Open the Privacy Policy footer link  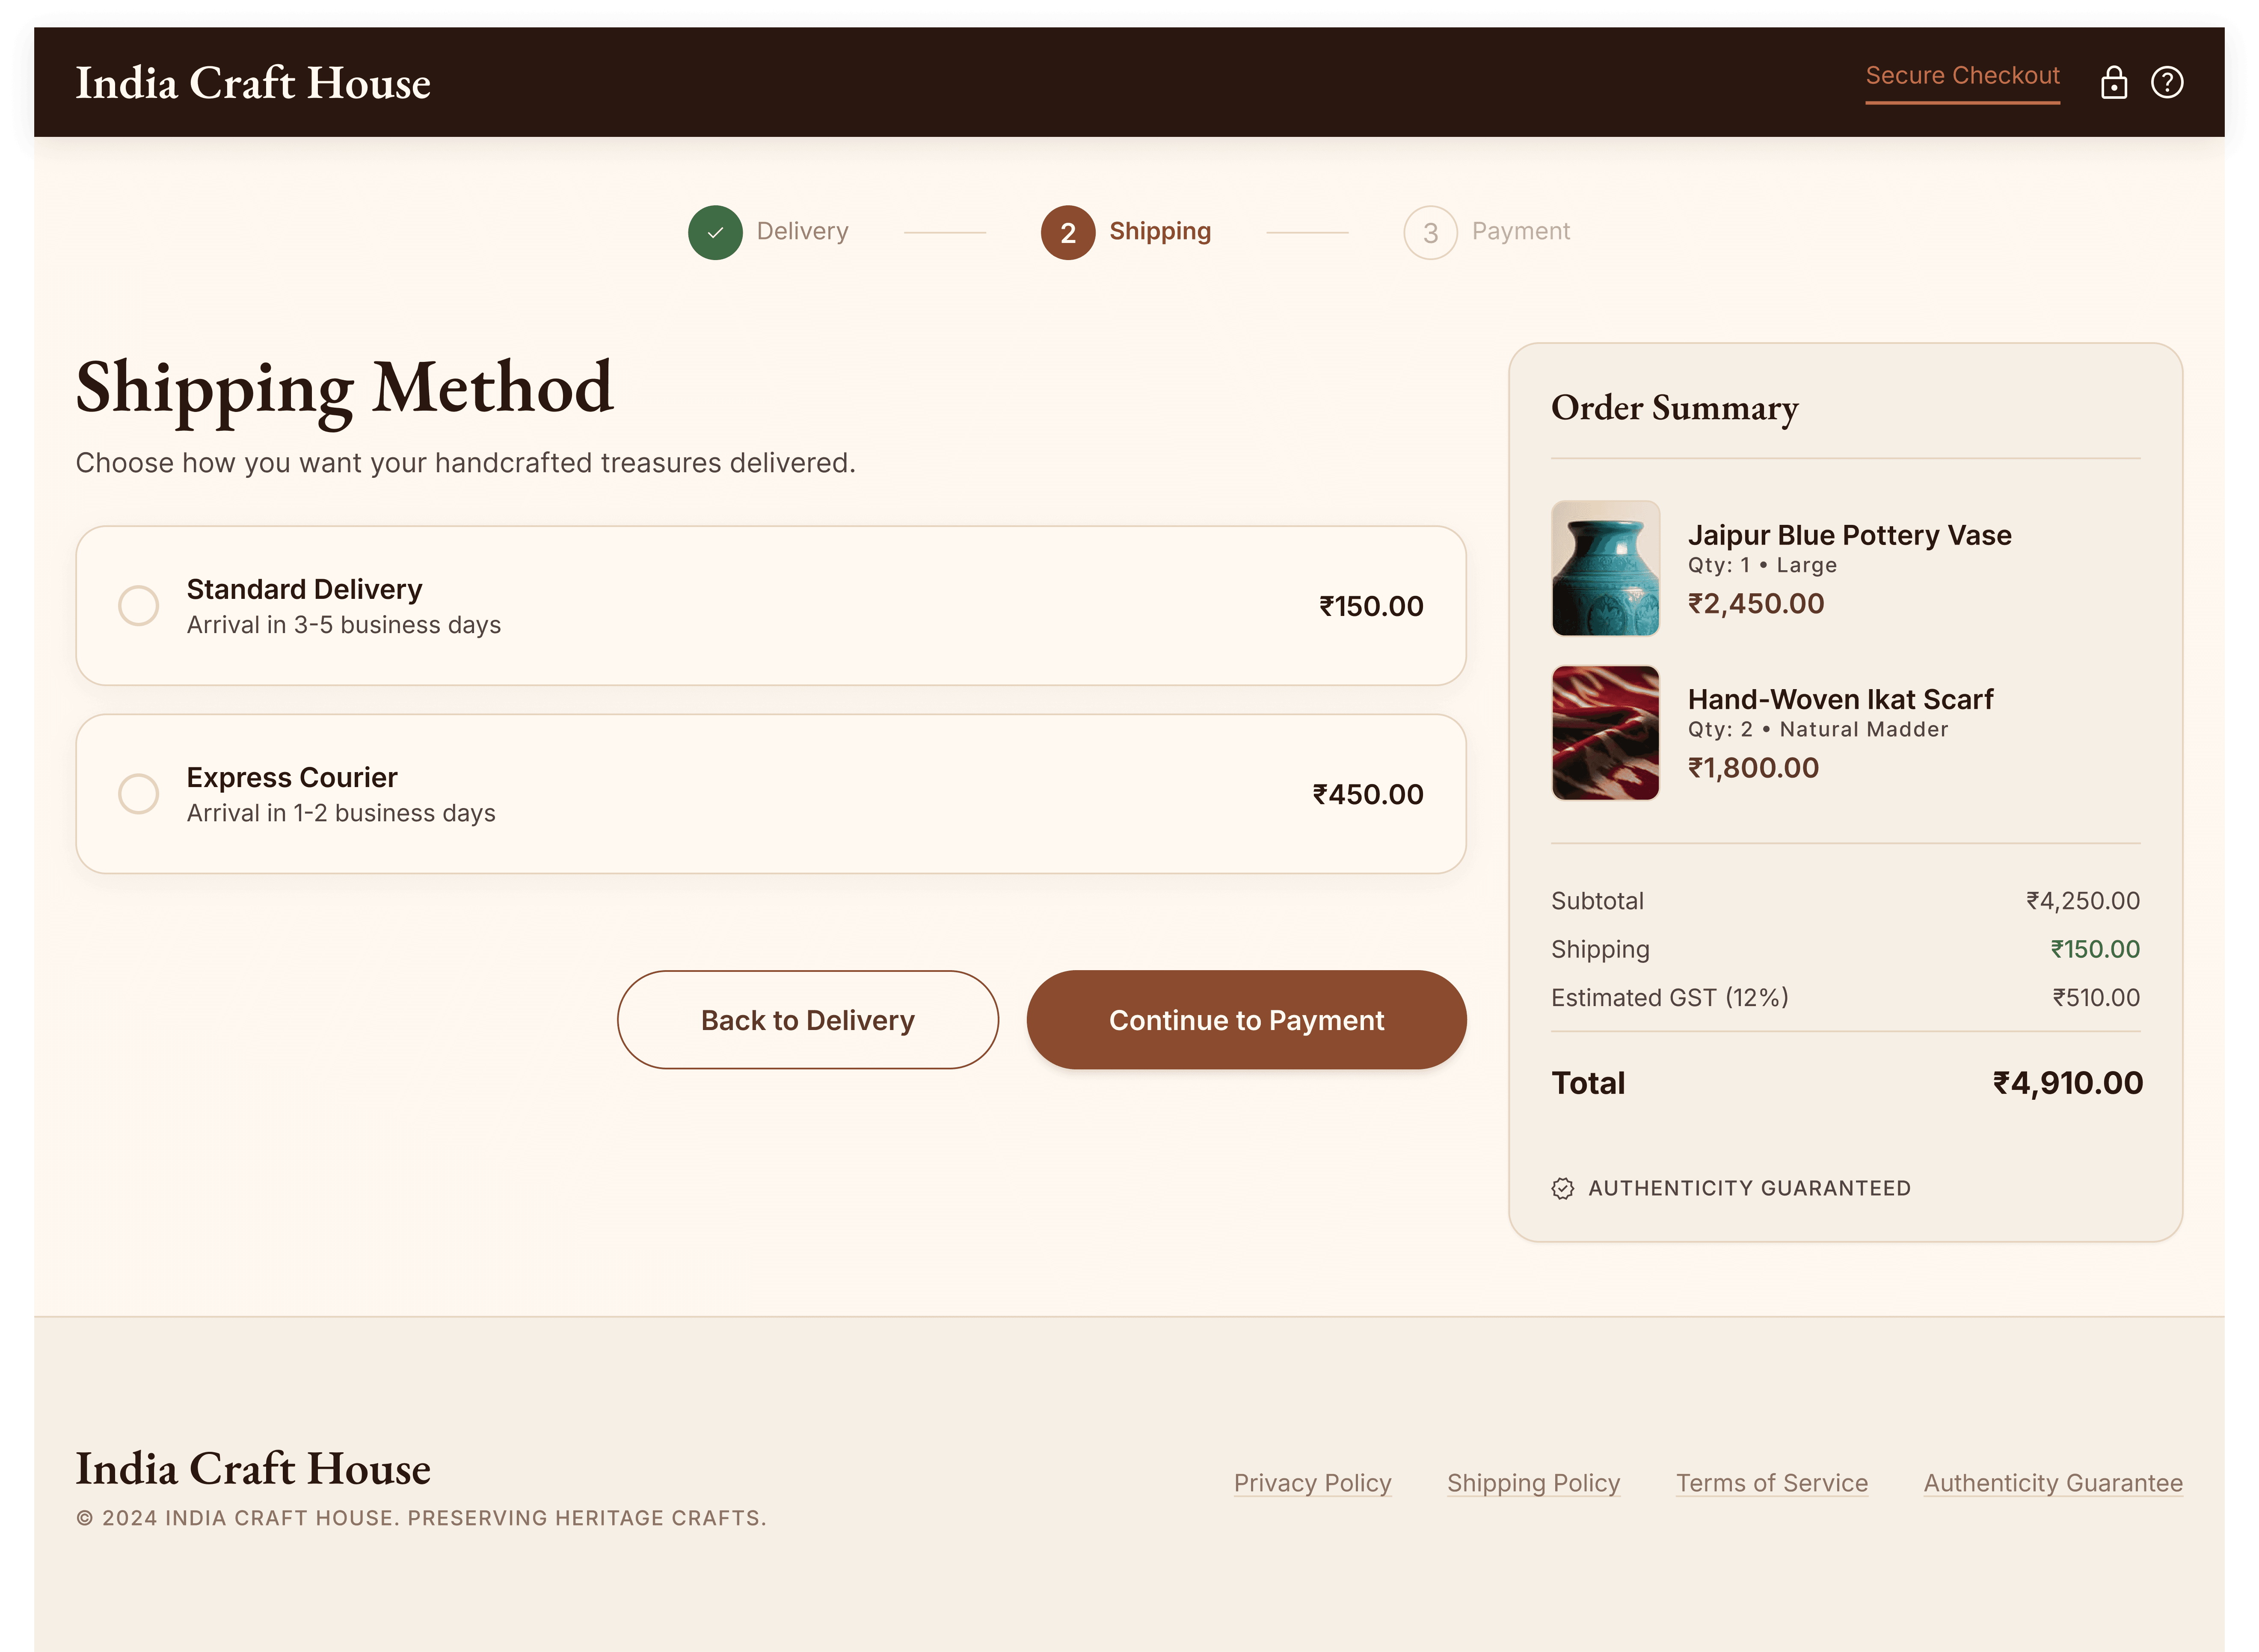tap(1312, 1483)
